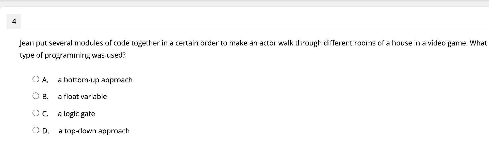Viewport: 489px width, 145px height.
Task: Click the word 'Jean' in the question
Action: (27, 43)
